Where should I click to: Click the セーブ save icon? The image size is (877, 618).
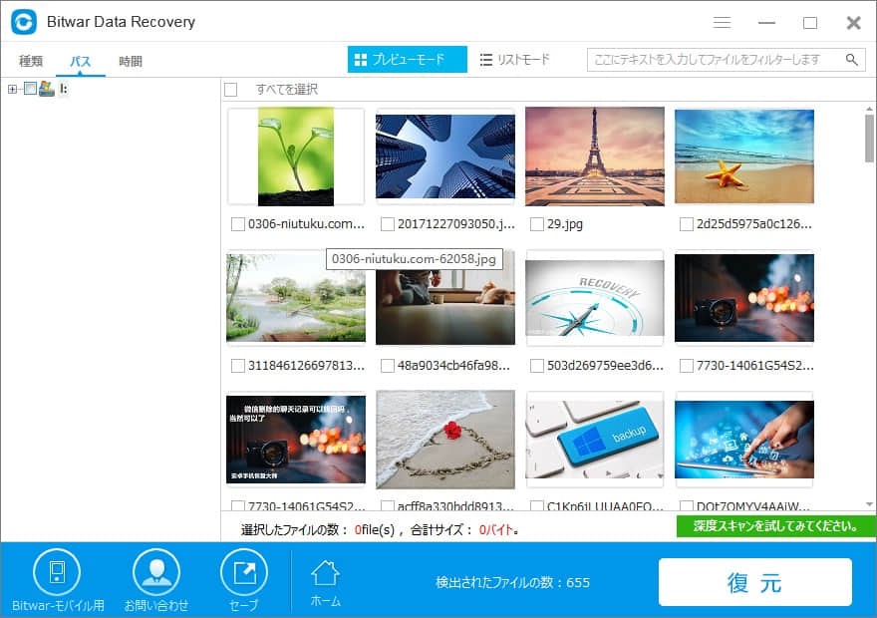click(243, 573)
